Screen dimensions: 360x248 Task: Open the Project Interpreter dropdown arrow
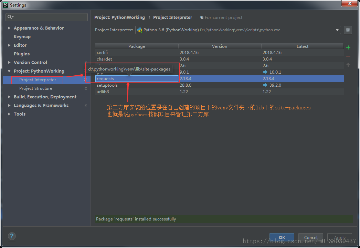[x=337, y=30]
